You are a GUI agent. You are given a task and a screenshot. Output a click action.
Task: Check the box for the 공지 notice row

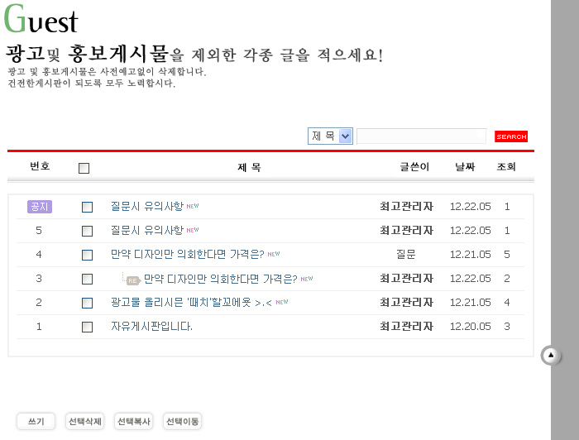pos(87,208)
